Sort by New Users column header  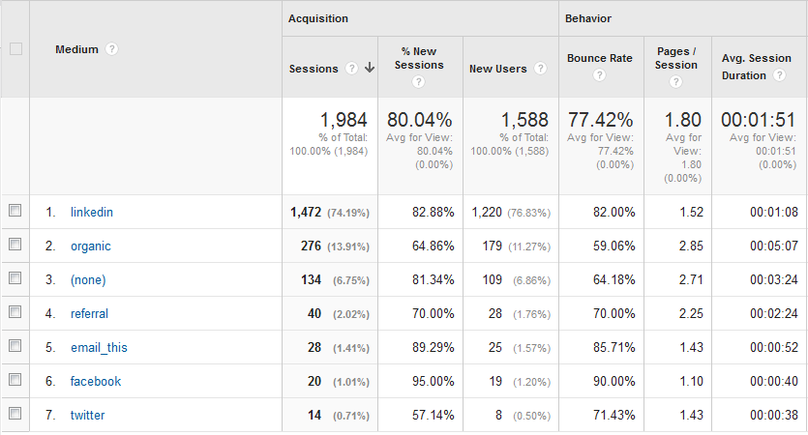coord(498,69)
